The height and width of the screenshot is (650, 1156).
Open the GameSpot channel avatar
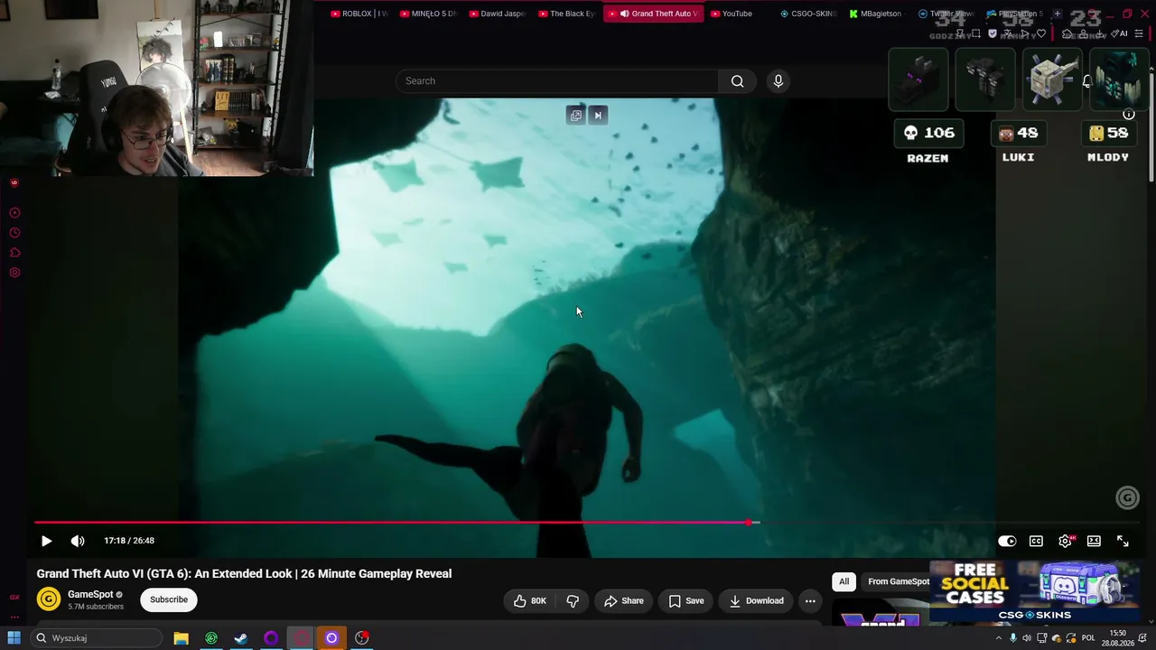pyautogui.click(x=49, y=599)
